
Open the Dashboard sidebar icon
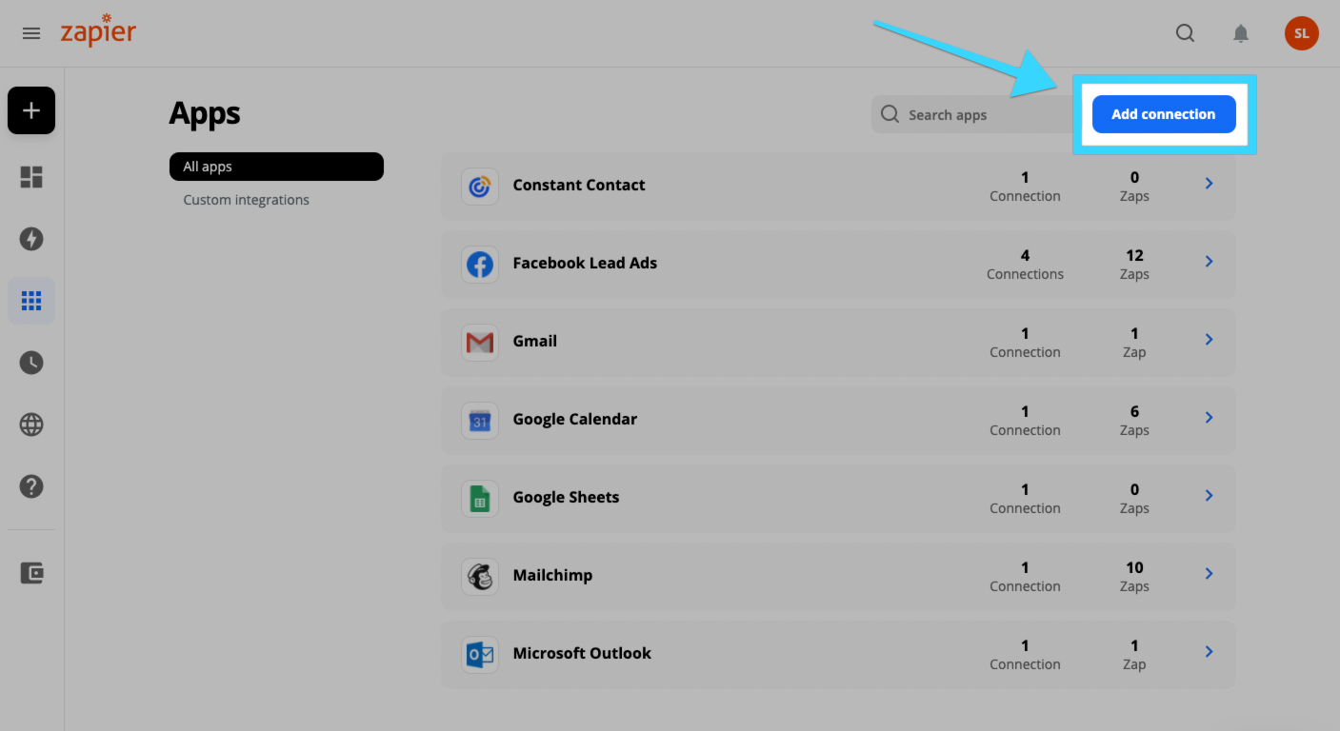[31, 177]
